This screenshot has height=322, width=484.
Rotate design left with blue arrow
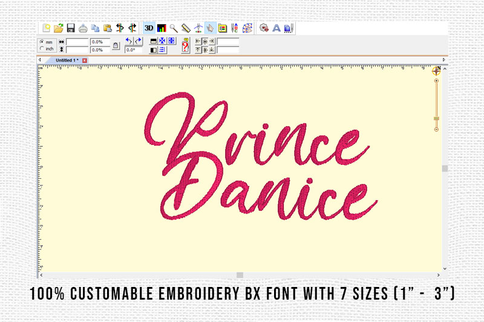(129, 40)
